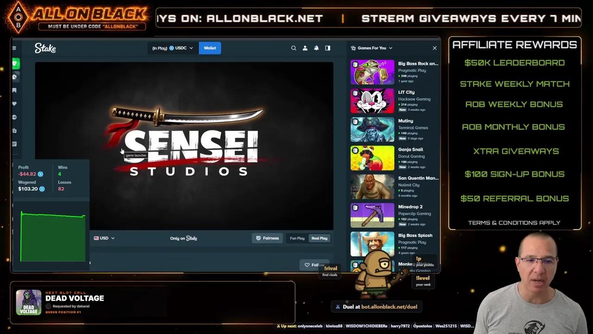The image size is (593, 334).
Task: Open the hamburger menu in Stake sidebar
Action: (x=14, y=48)
